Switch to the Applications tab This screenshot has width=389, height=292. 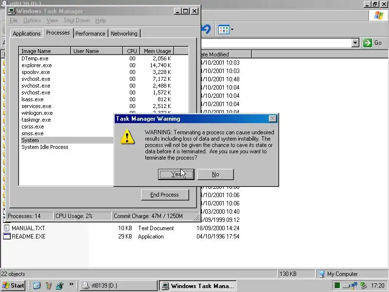[x=27, y=34]
